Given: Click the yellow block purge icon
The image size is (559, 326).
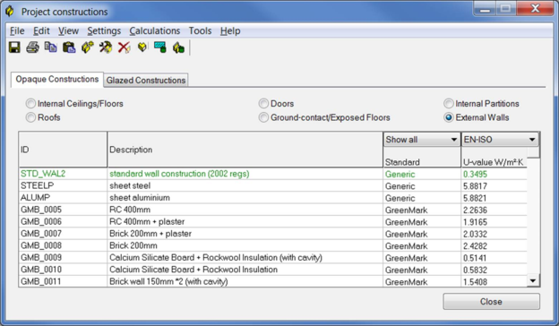Looking at the screenshot, I should coord(142,47).
